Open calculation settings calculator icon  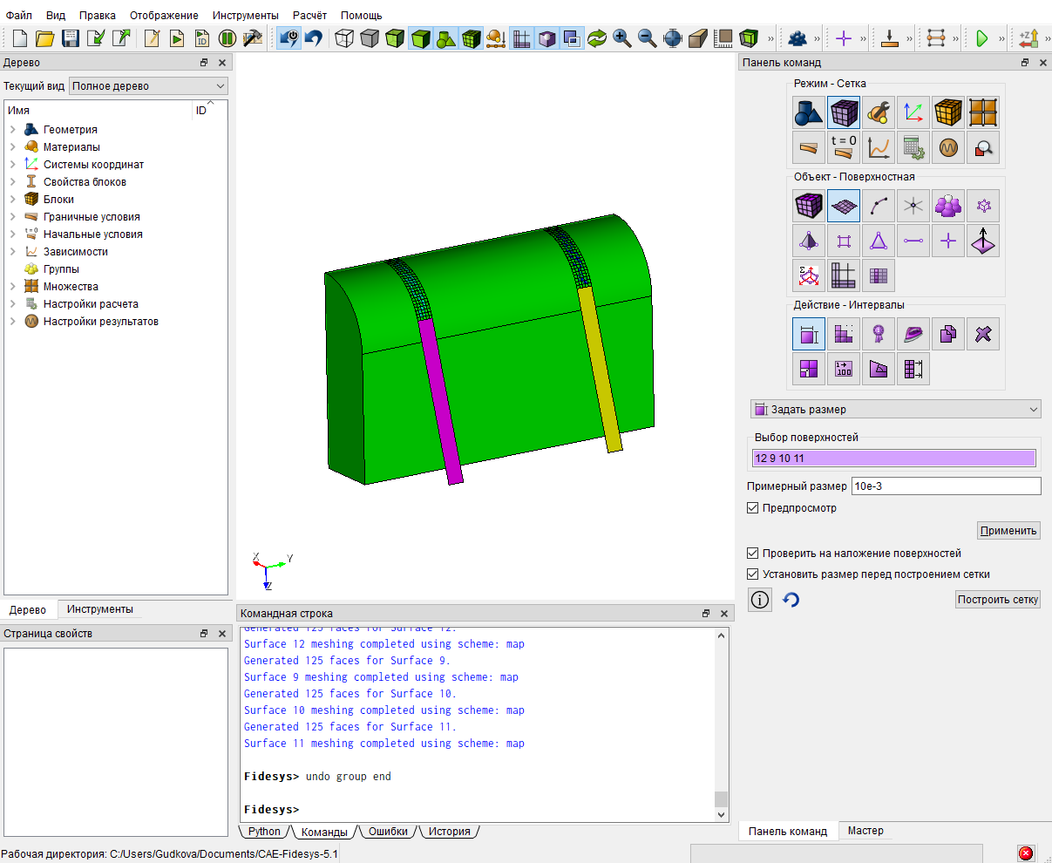point(913,147)
